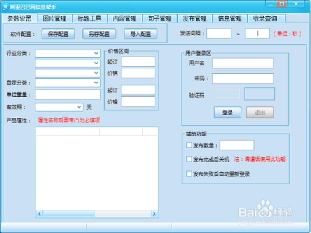Image resolution: width=311 pixels, height=233 pixels.
Task: Expand the middle 行业分类 dropdown
Action: pos(68,63)
